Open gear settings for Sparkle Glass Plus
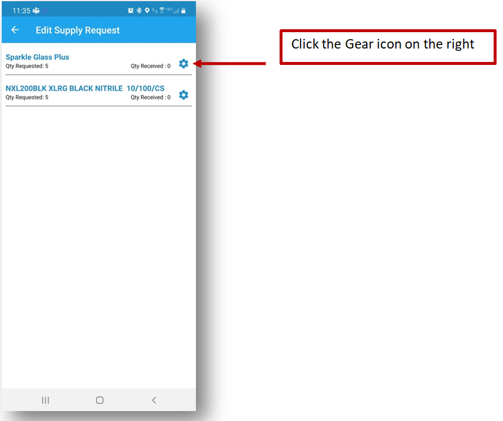The width and height of the screenshot is (503, 421). 184,64
